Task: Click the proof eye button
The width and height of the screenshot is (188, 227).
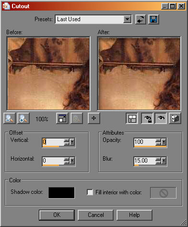Action: tap(161, 118)
